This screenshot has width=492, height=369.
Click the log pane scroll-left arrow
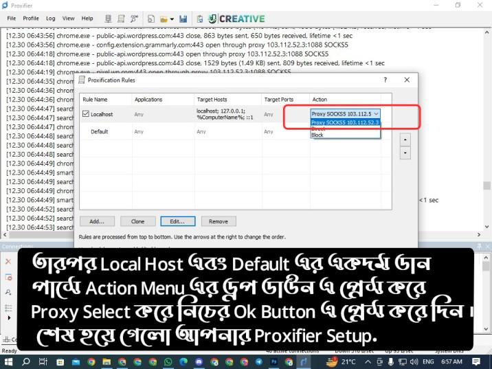[4, 235]
